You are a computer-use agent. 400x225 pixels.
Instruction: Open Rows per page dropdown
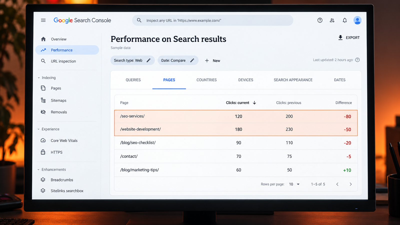pyautogui.click(x=294, y=184)
